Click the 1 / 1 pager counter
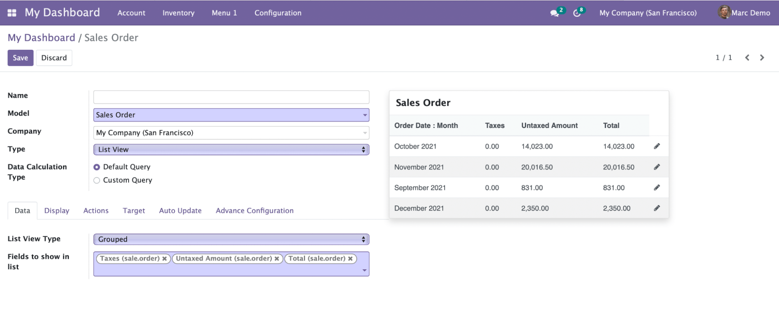779x314 pixels. [x=724, y=58]
